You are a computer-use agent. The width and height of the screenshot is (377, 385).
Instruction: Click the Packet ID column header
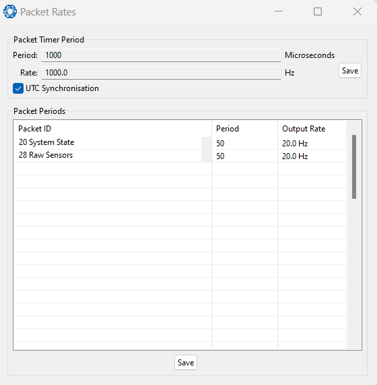112,129
